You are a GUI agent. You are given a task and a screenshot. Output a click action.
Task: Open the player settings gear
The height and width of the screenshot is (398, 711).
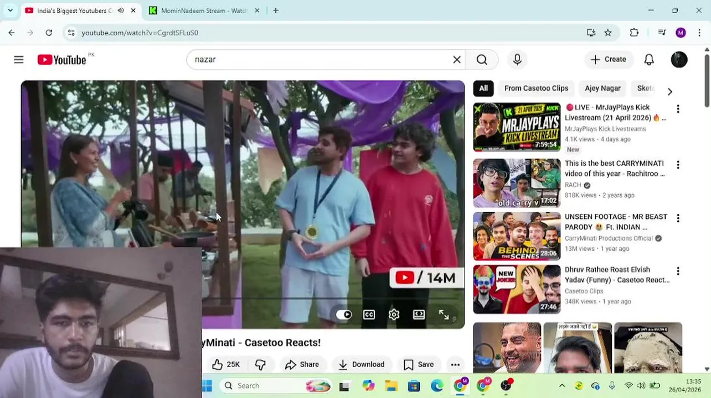[x=394, y=315]
